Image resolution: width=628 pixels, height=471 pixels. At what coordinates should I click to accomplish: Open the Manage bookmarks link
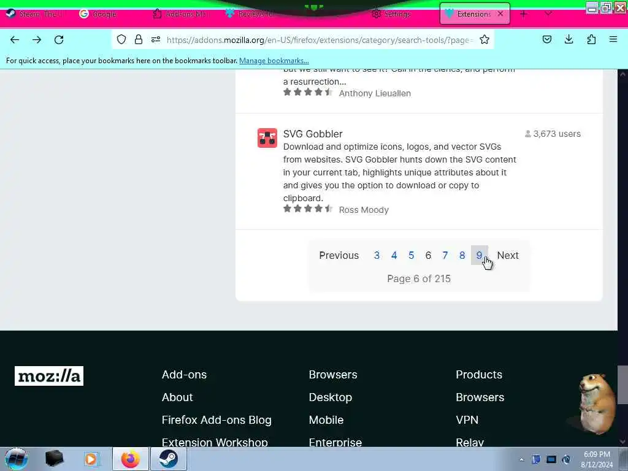[x=274, y=61]
